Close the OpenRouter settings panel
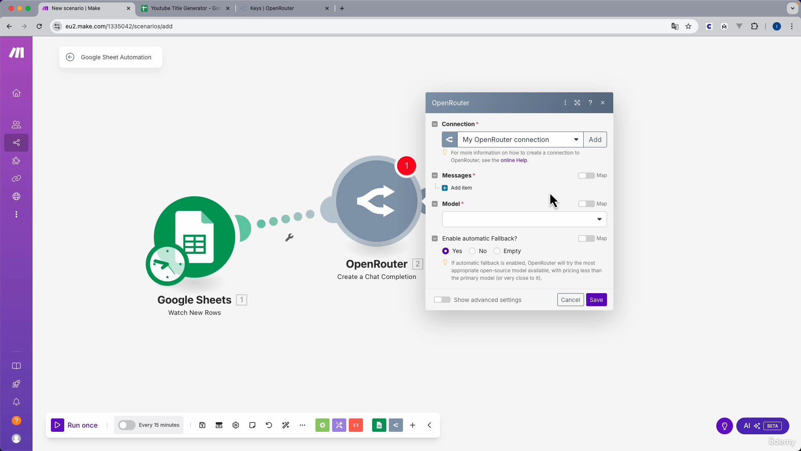The height and width of the screenshot is (451, 801). click(x=603, y=103)
